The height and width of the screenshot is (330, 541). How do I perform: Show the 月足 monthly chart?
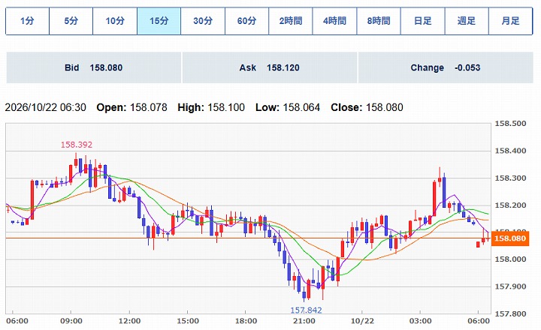point(510,21)
